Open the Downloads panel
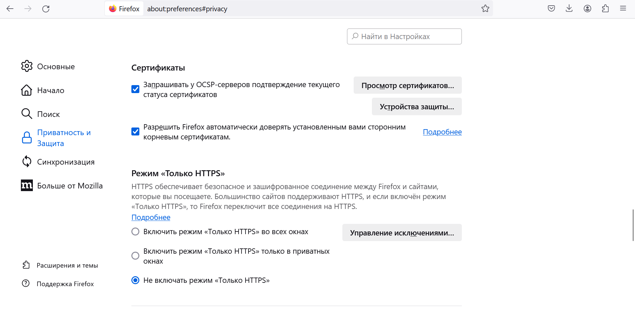Screen dimensions: 635x309 coord(569,9)
